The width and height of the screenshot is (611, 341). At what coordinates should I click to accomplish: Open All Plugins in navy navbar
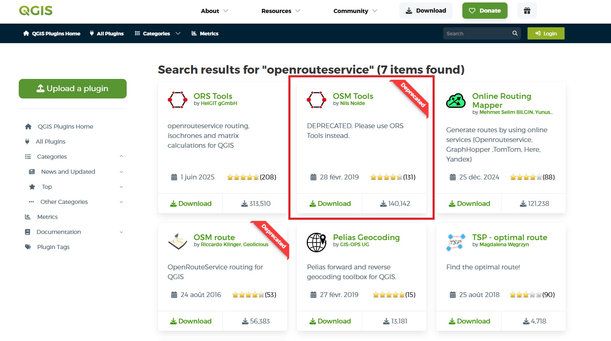(x=107, y=33)
